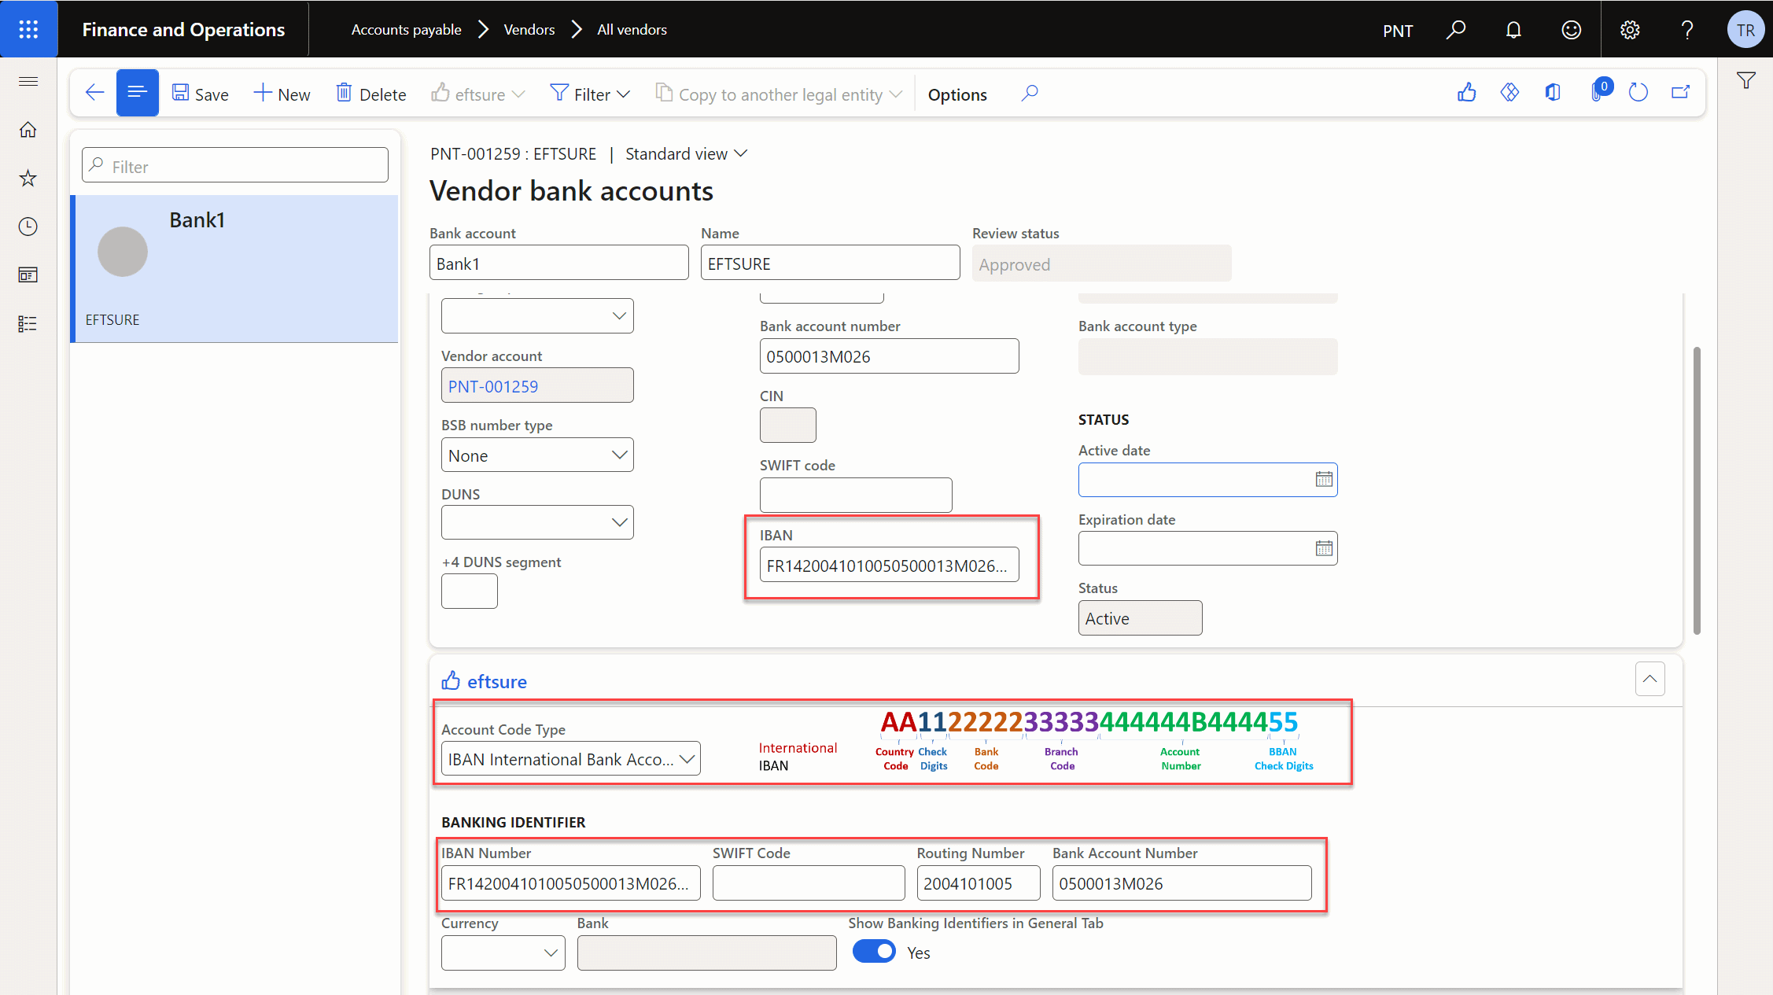Viewport: 1773px width, 995px height.
Task: Open the form in a new window
Action: tap(1681, 93)
